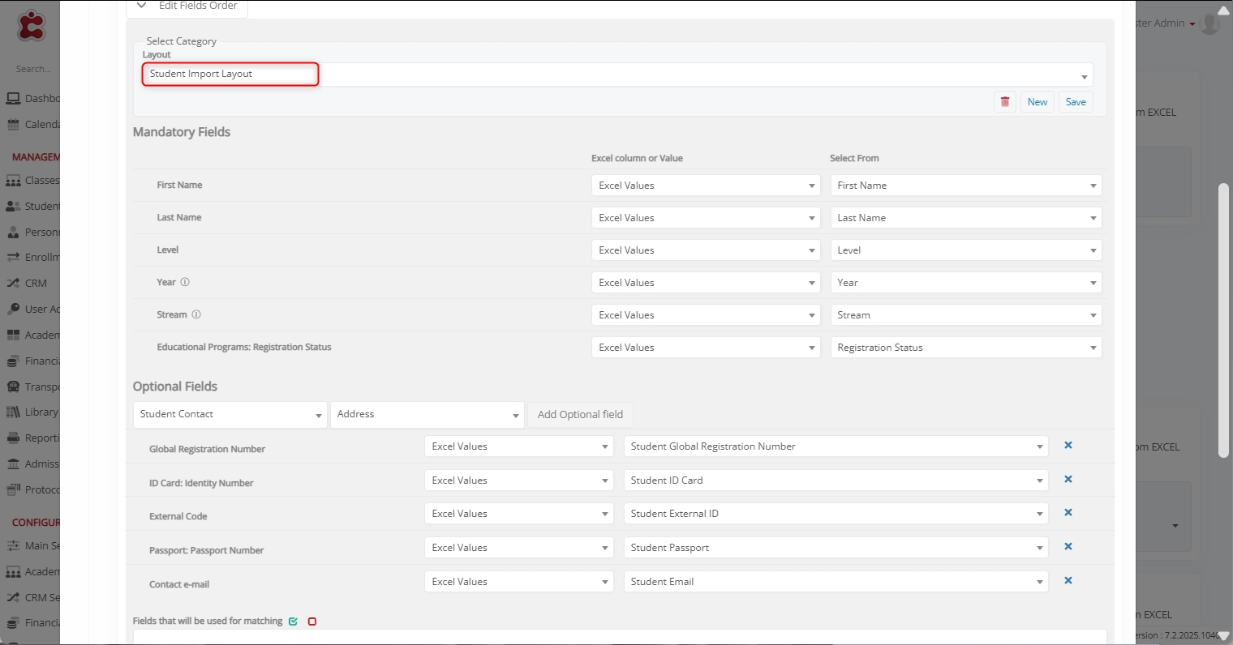The height and width of the screenshot is (645, 1233).
Task: Click the info icon next to Stream
Action: click(x=196, y=315)
